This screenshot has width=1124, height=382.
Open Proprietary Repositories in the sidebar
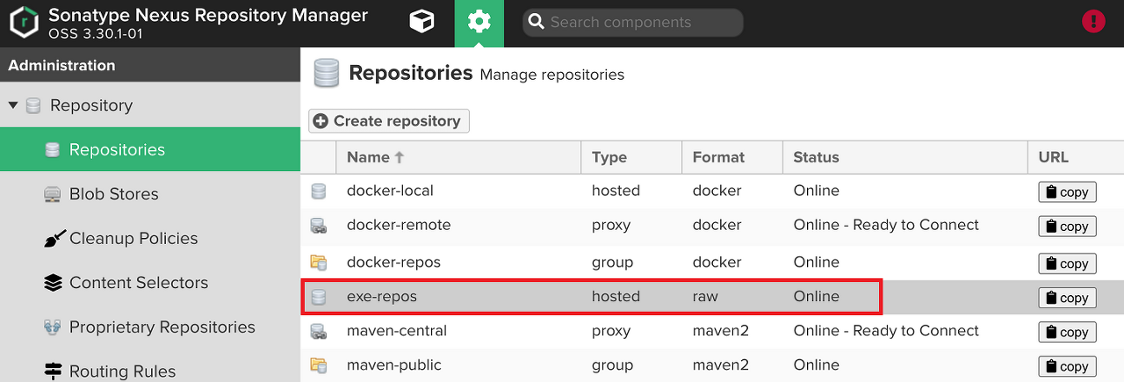pyautogui.click(x=150, y=327)
